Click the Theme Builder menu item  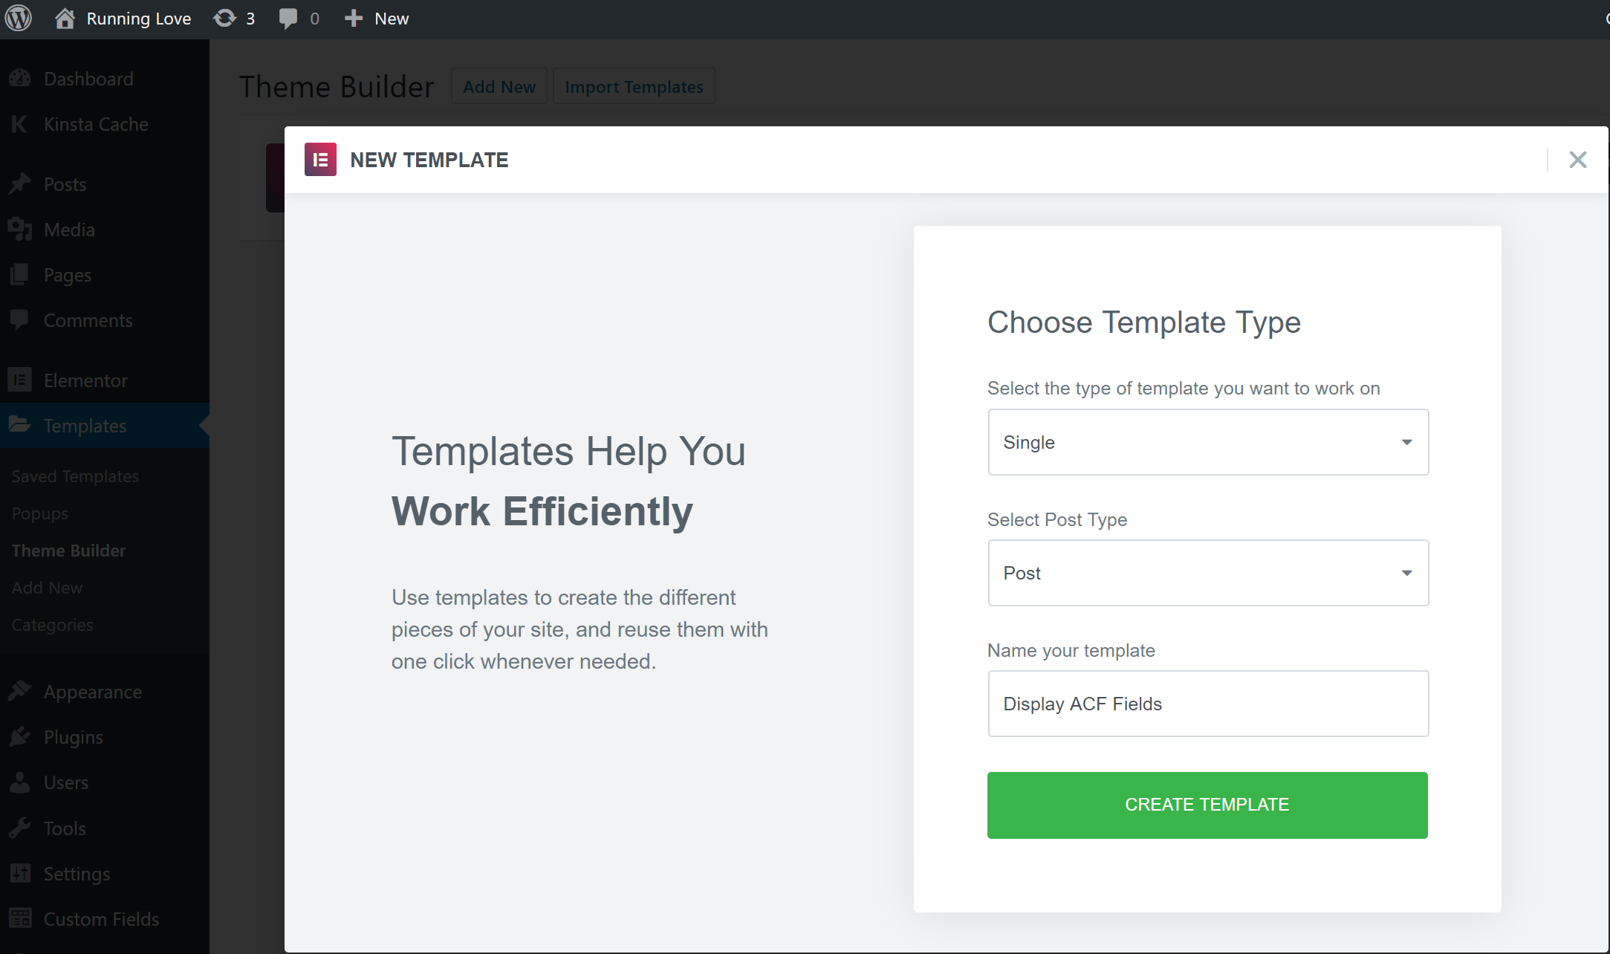(x=68, y=551)
